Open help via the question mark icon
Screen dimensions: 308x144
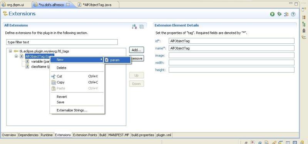[293, 14]
